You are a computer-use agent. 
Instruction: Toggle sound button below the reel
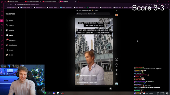pos(110,89)
